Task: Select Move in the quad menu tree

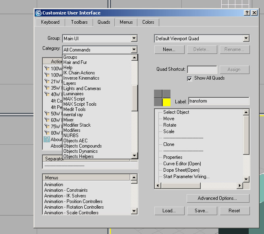Action: point(169,119)
